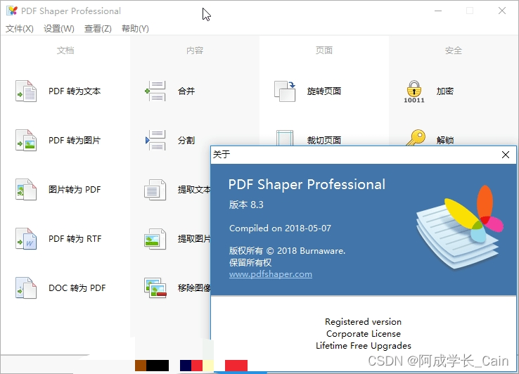This screenshot has width=519, height=374.
Task: Choose the 移除图像 text label
Action: point(194,288)
